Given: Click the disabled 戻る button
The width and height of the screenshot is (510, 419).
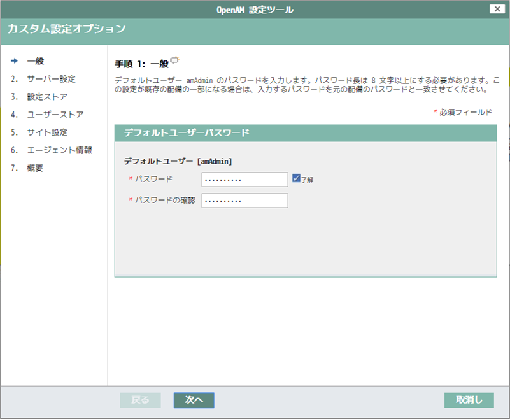Looking at the screenshot, I should coord(140,401).
